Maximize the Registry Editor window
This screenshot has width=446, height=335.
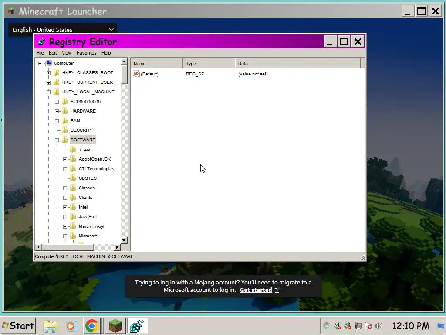[344, 42]
